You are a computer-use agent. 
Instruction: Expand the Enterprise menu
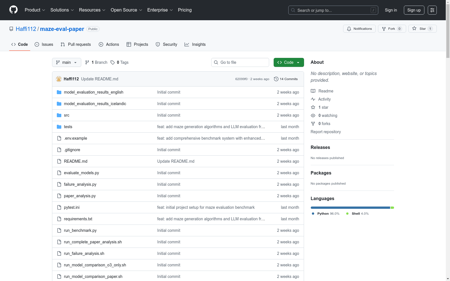(x=160, y=10)
